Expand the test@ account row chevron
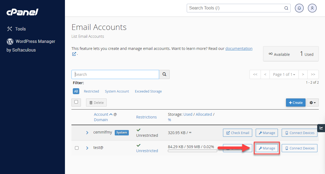The width and height of the screenshot is (325, 174). 87,148
